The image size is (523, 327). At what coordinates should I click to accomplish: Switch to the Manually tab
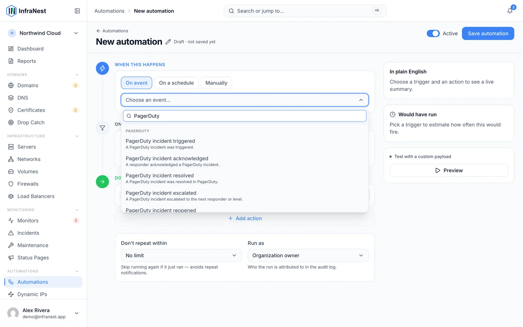[x=216, y=83]
